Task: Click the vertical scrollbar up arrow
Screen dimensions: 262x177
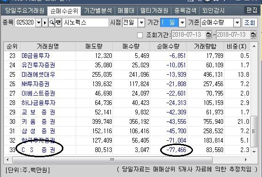Action: [x=254, y=46]
